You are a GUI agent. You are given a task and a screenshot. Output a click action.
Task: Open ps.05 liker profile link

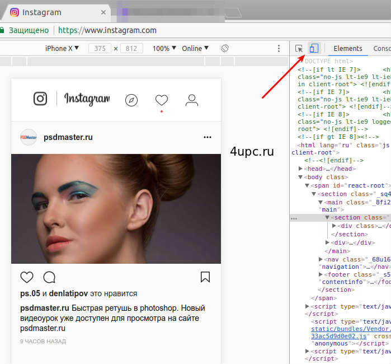coord(30,293)
